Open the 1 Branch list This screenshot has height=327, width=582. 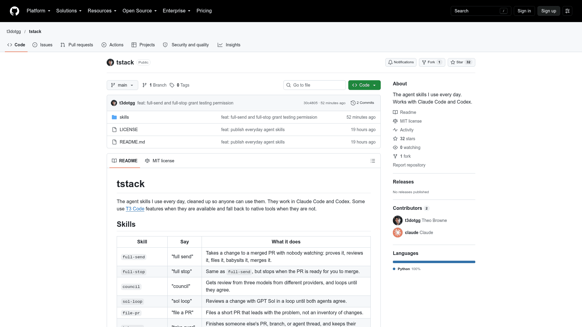(154, 85)
